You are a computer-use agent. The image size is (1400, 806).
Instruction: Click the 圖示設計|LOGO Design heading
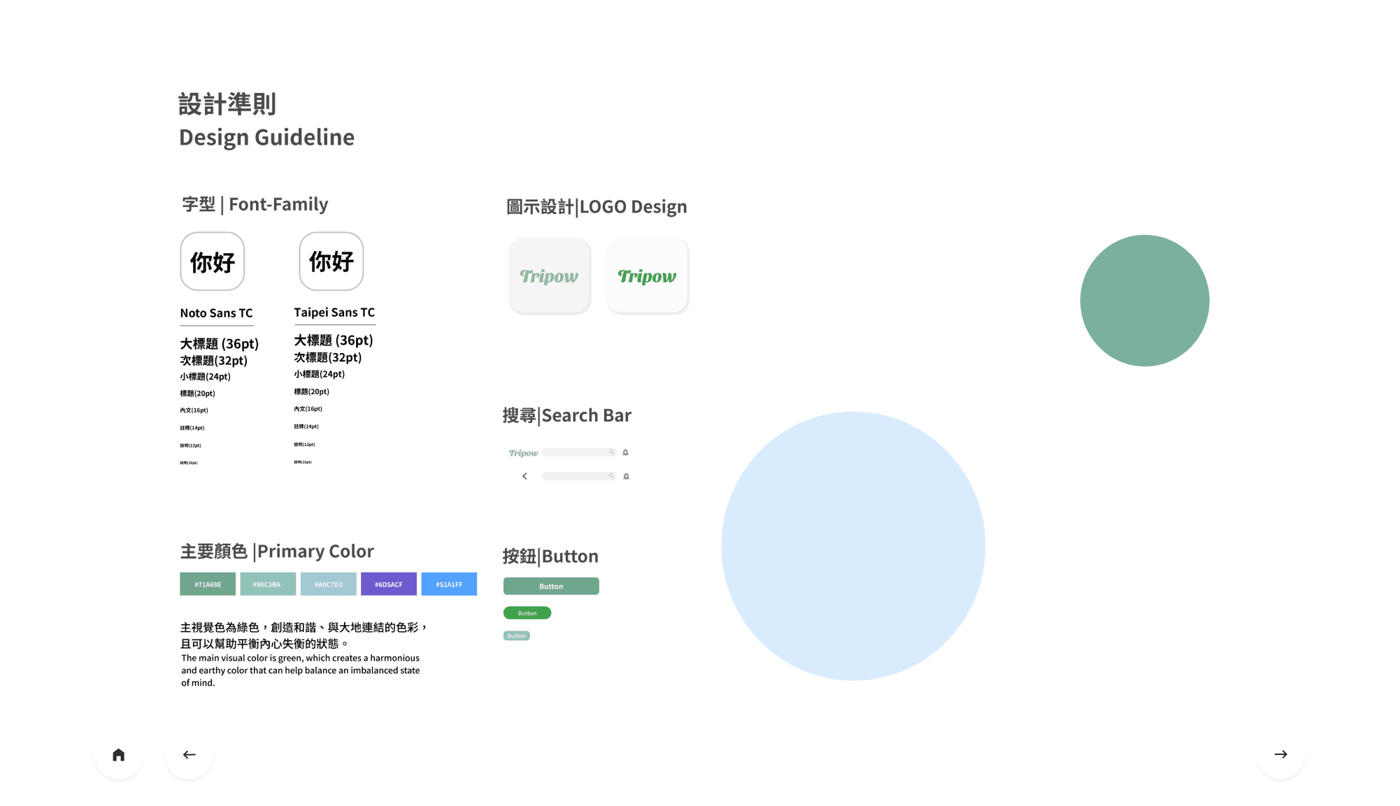pos(597,207)
